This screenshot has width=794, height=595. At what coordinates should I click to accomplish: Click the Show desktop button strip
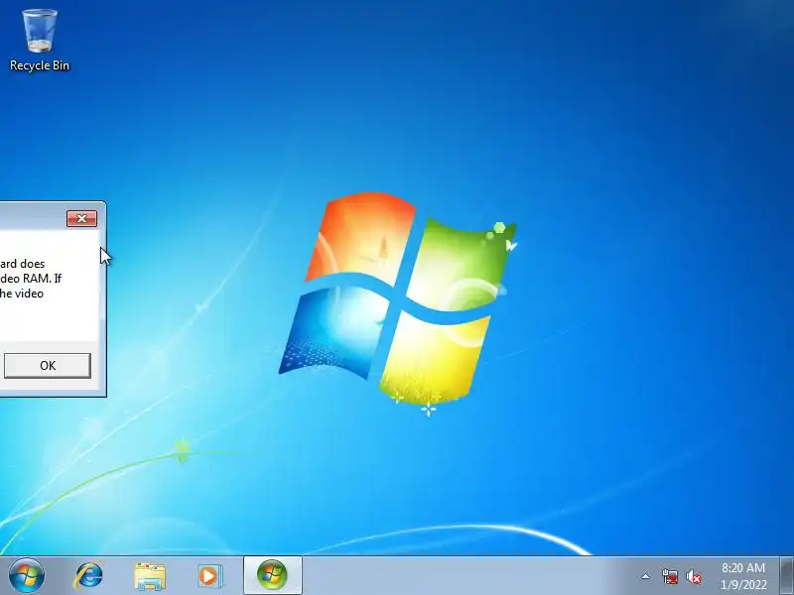[x=787, y=576]
